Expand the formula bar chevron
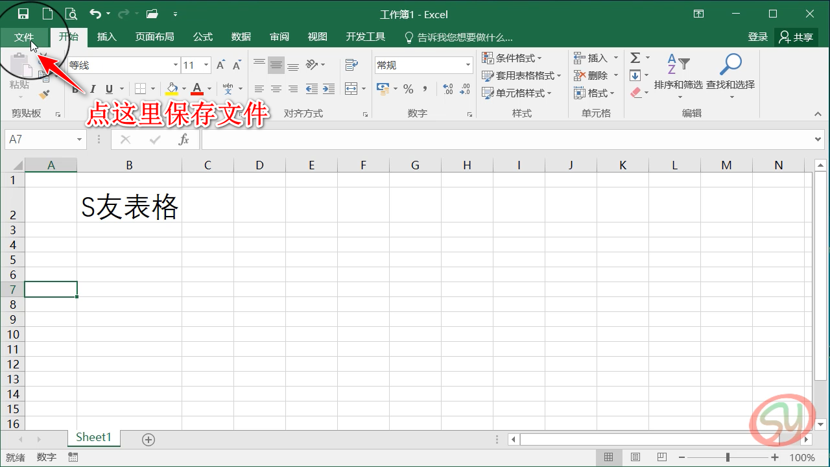 tap(819, 139)
